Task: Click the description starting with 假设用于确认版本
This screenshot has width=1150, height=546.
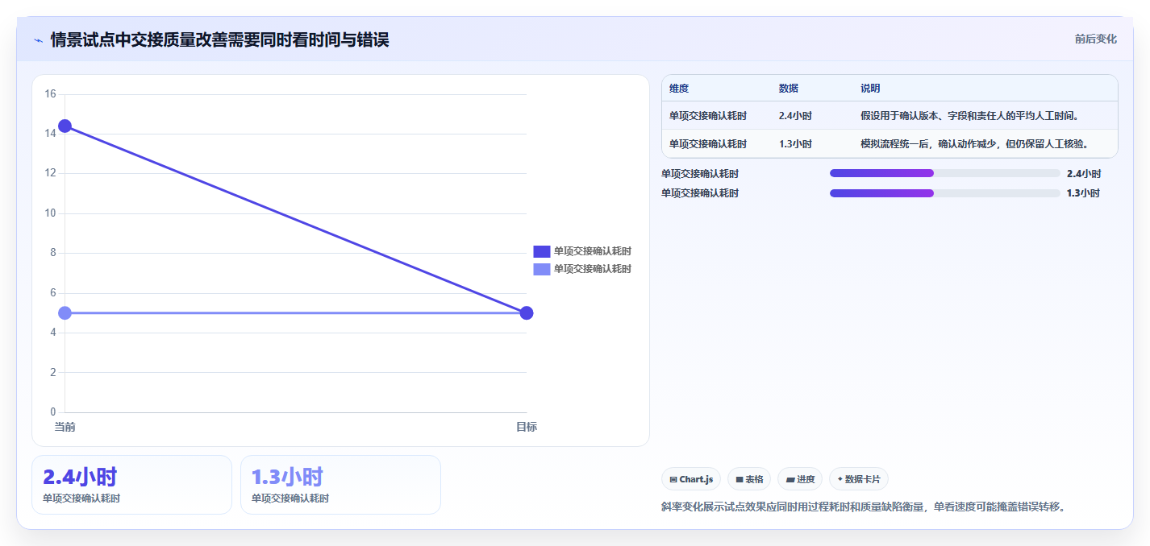Action: pos(969,116)
